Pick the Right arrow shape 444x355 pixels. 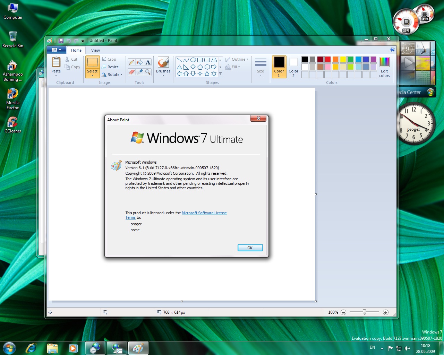(x=214, y=67)
